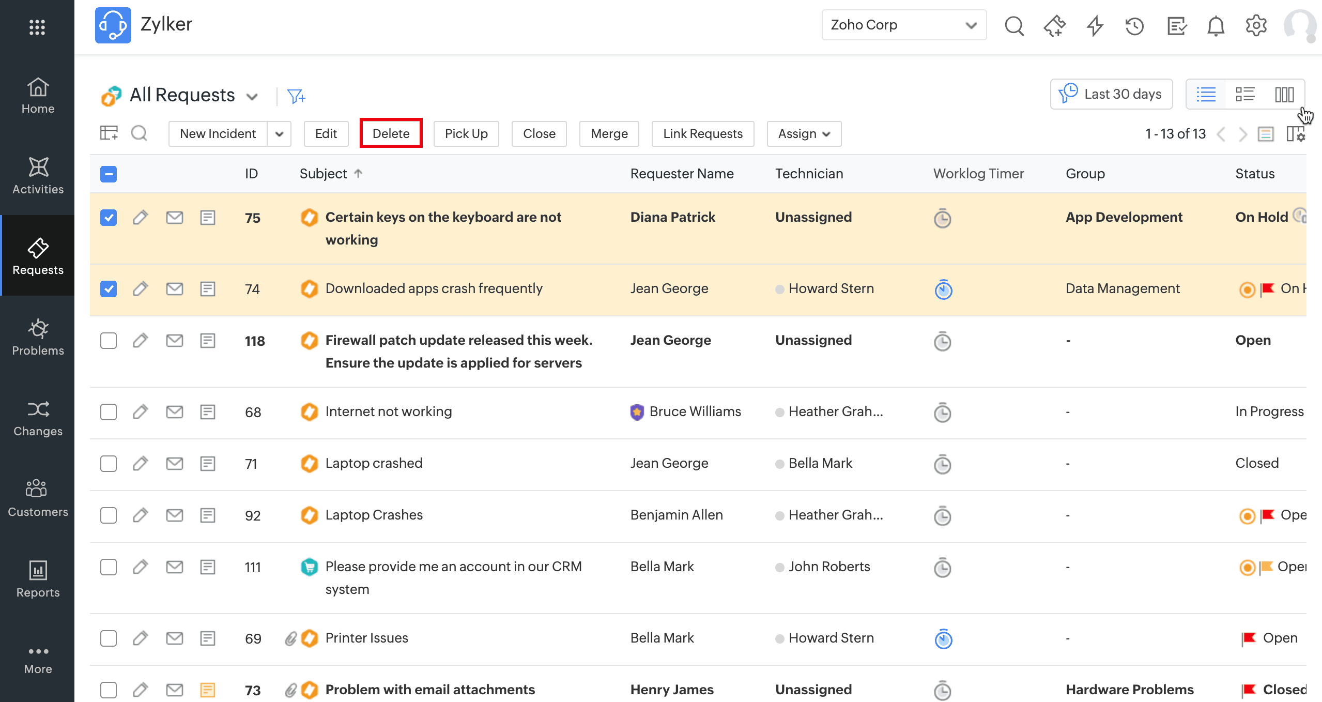1322x702 pixels.
Task: Open the apps grid launcher icon
Action: coord(37,27)
